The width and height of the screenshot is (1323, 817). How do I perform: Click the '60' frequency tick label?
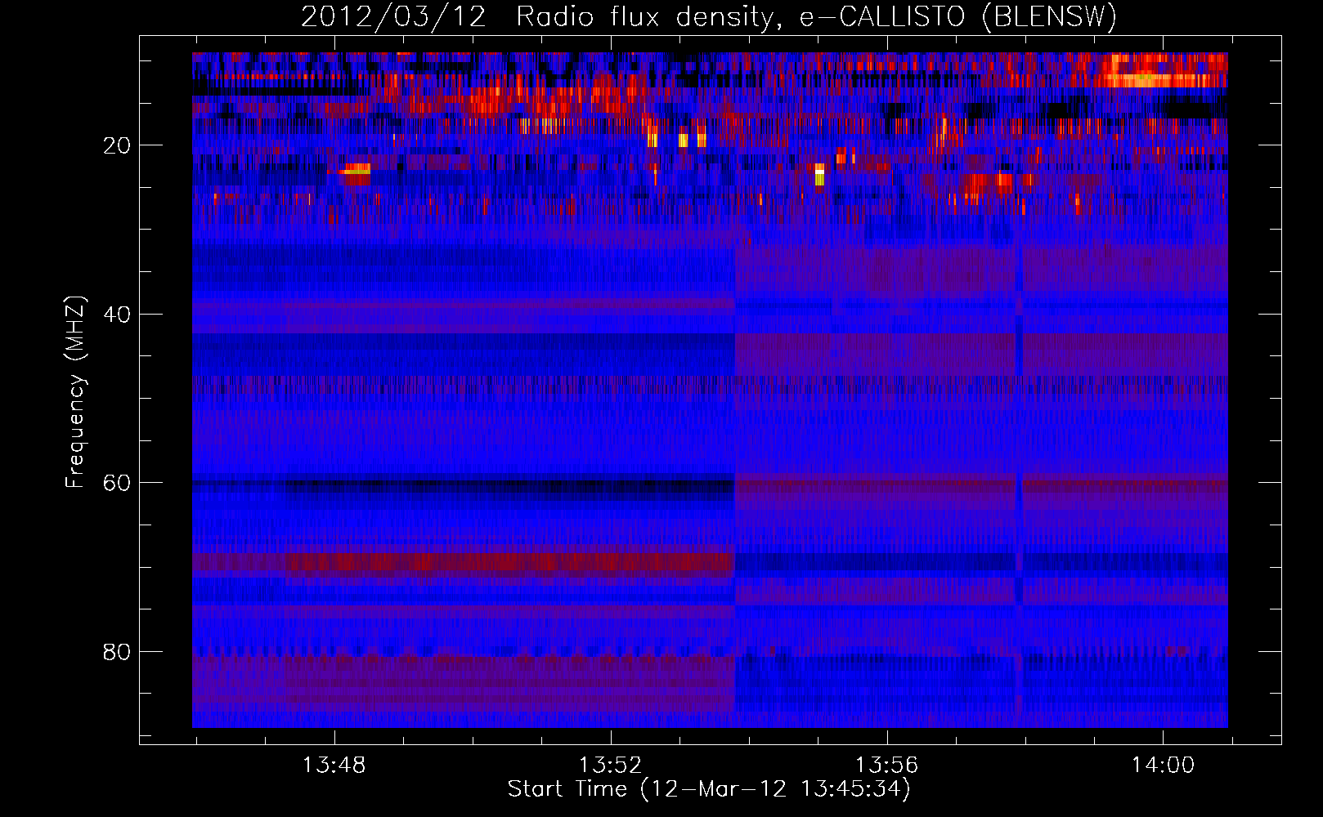click(x=117, y=483)
